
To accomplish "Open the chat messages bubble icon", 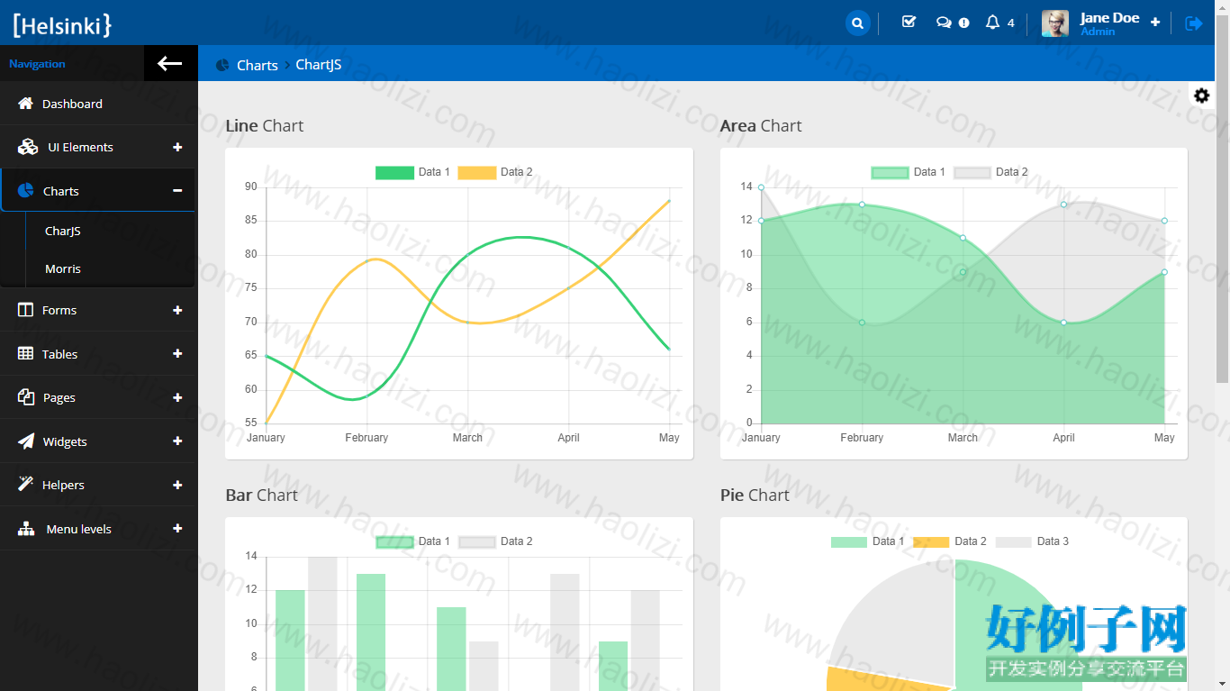I will coord(944,23).
